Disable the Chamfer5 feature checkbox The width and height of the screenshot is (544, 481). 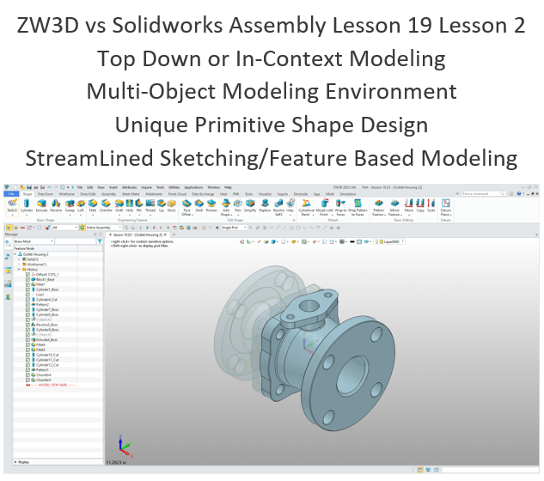tap(28, 380)
